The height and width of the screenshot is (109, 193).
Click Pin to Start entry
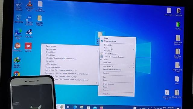(x=108, y=51)
